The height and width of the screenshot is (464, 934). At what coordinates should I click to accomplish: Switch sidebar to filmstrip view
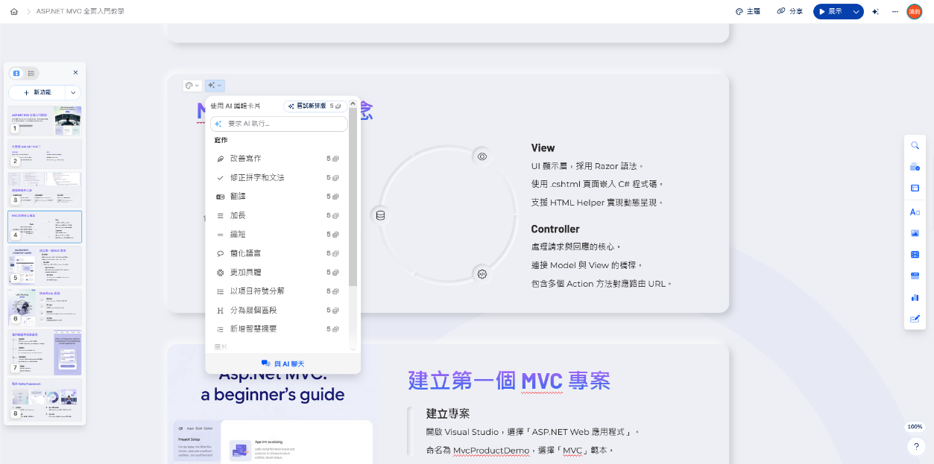[16, 73]
